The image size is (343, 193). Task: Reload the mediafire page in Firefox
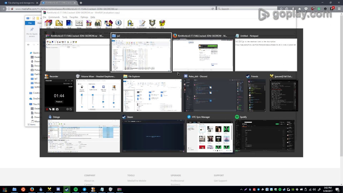(213, 9)
